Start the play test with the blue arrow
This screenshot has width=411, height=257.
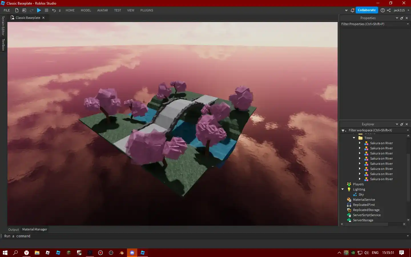coord(39,10)
